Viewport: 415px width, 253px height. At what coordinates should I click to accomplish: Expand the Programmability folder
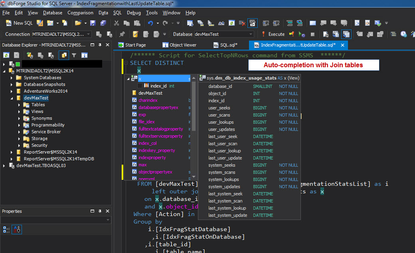point(19,125)
